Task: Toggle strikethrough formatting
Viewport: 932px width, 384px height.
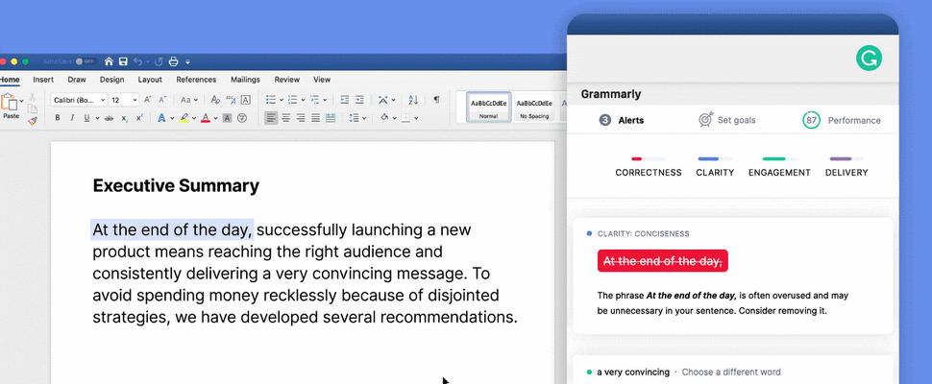Action: 109,118
